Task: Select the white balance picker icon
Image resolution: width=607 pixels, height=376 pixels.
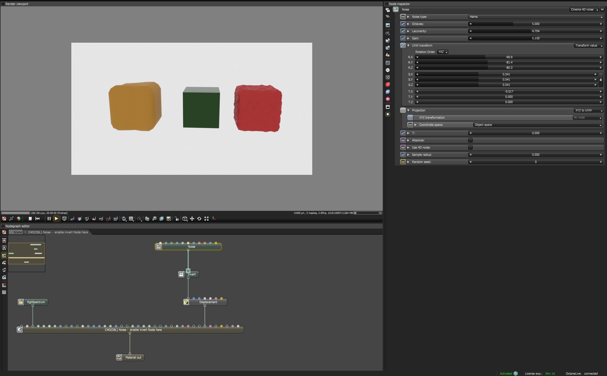Action: 79,219
